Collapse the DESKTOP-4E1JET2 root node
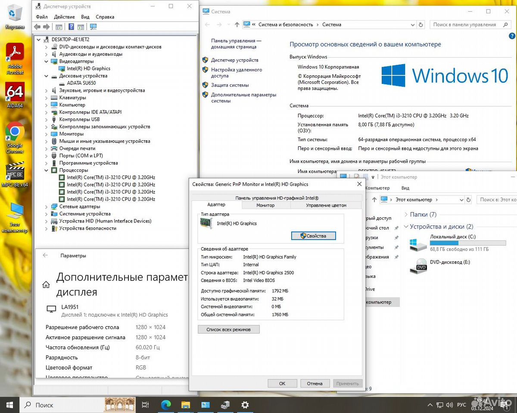 pos(39,40)
